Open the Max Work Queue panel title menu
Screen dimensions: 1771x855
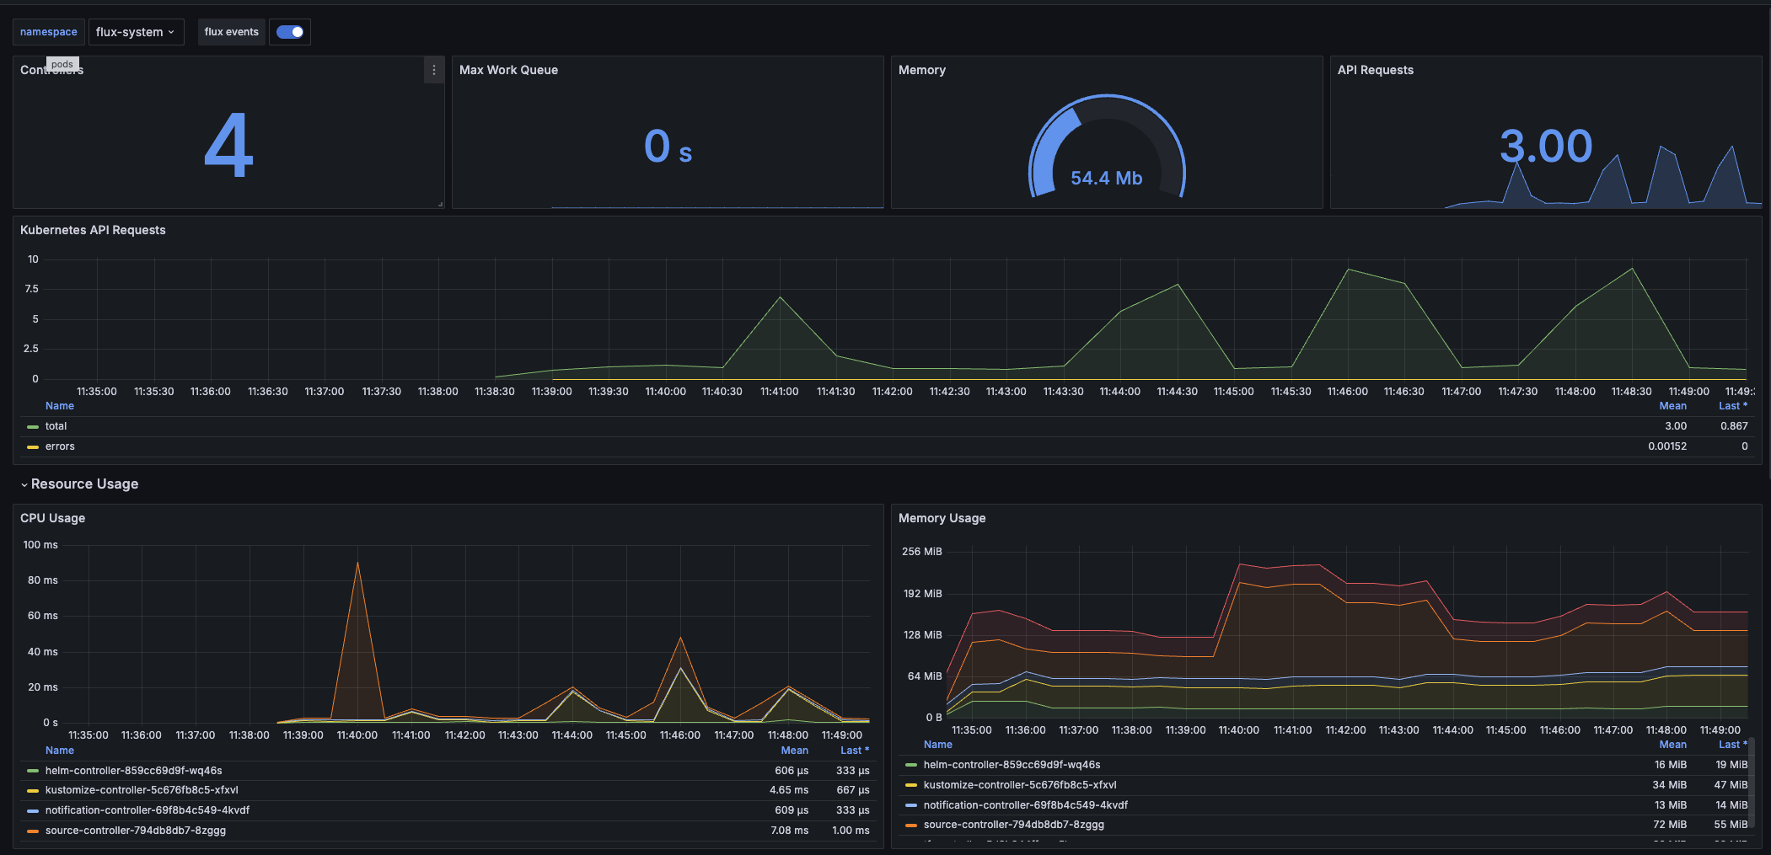click(x=508, y=70)
